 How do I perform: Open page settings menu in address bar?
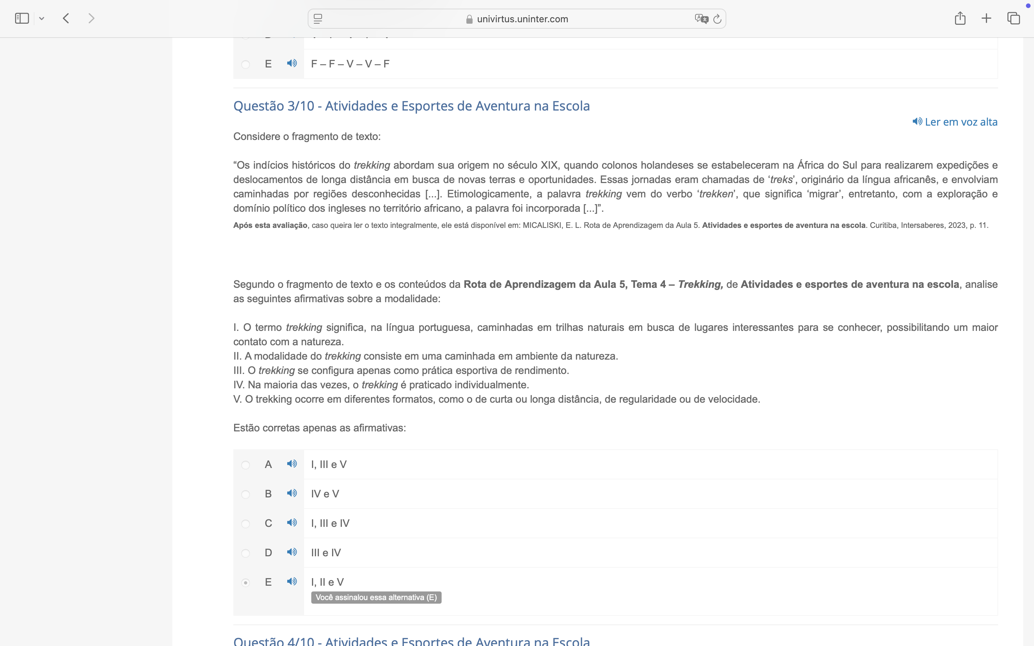(x=318, y=19)
